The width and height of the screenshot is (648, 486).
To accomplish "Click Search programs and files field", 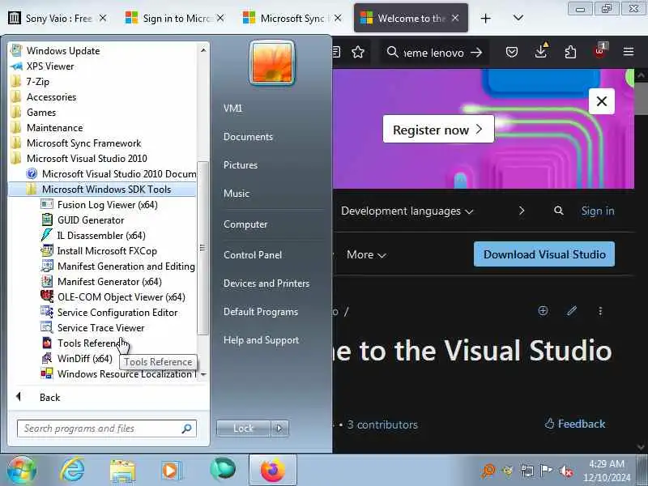I will pos(107,428).
